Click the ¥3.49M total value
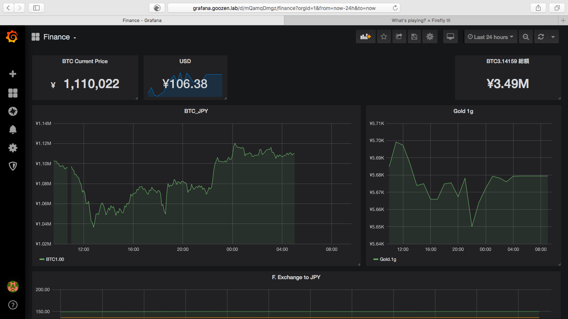Viewport: 568px width, 319px height. pyautogui.click(x=508, y=84)
